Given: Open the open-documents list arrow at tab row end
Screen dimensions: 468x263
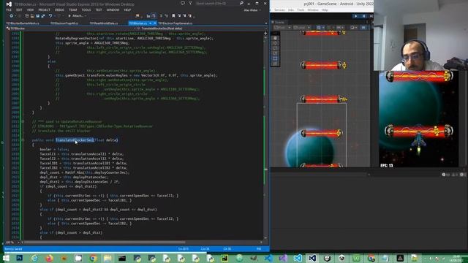Looking at the screenshot, I should (266, 23).
